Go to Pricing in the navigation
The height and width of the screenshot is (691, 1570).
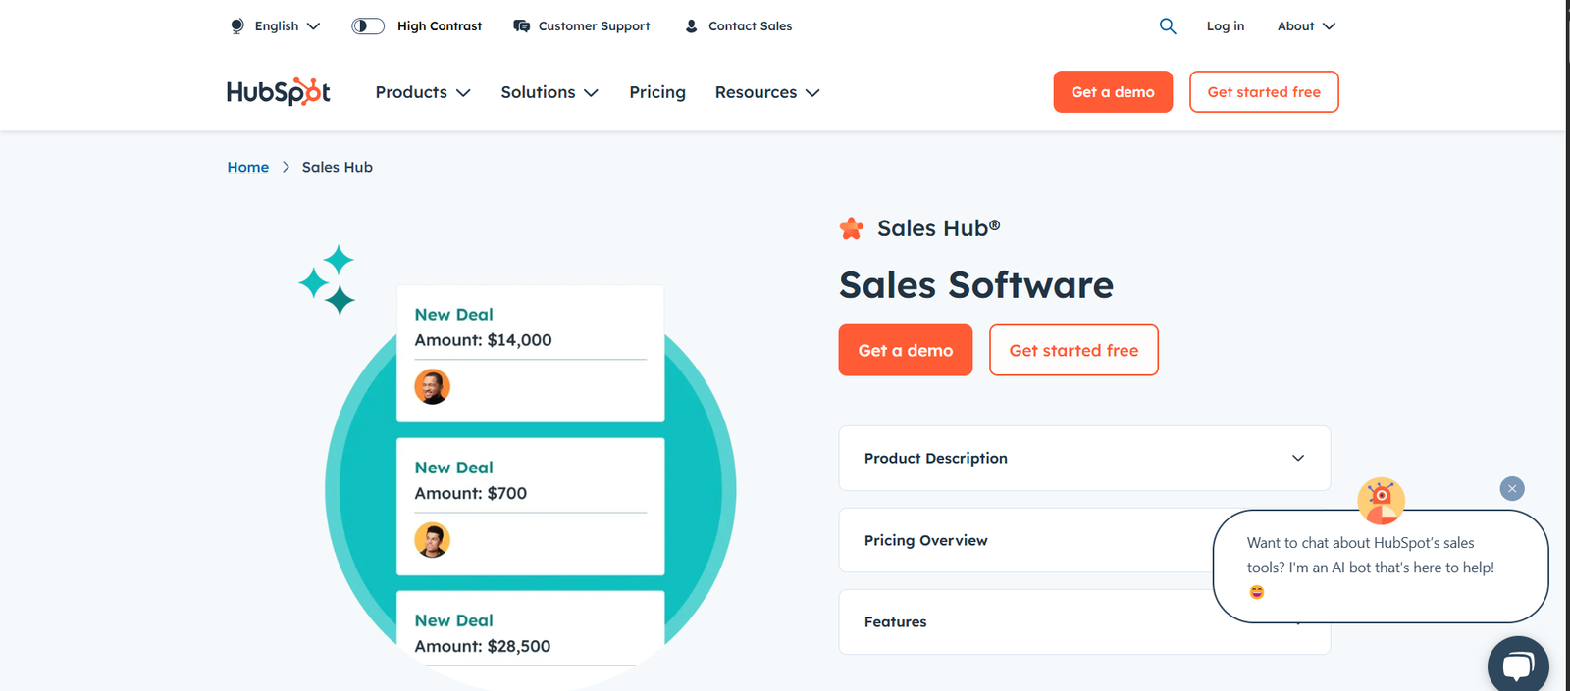coord(657,92)
